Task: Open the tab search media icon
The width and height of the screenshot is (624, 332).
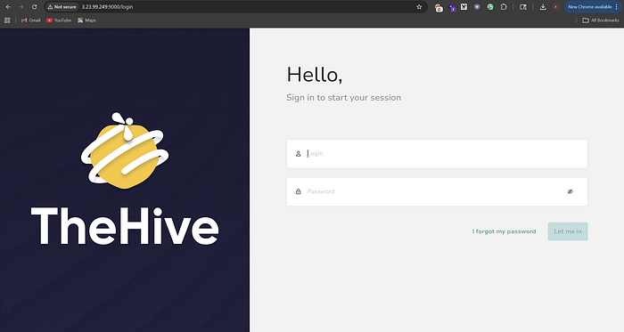Action: tap(523, 7)
